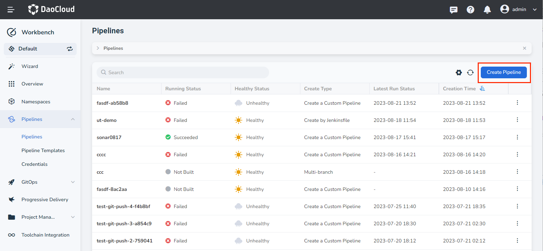Open pipeline fasdf-8ac2aa
Image resolution: width=543 pixels, height=251 pixels.
click(112, 189)
